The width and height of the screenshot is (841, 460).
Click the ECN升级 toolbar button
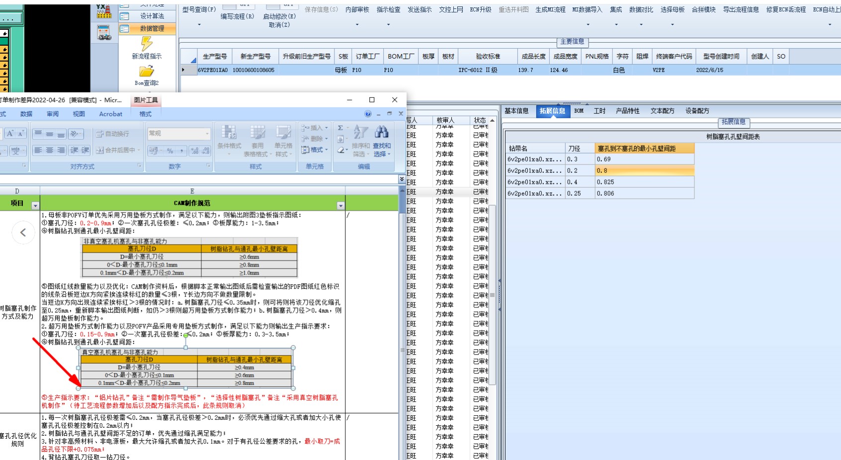(x=481, y=9)
